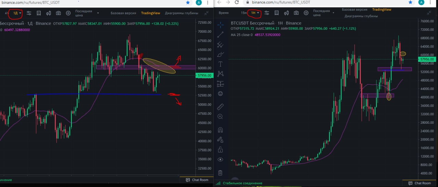Open chart settings sliders in left window
Screen dimensions: 438x187
click(29, 13)
